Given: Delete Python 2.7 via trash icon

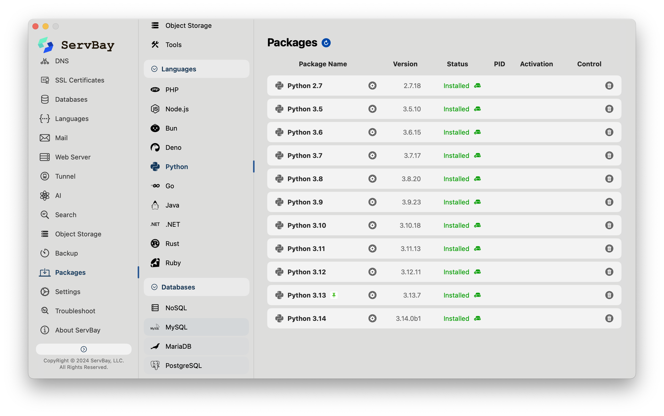Looking at the screenshot, I should pos(609,86).
